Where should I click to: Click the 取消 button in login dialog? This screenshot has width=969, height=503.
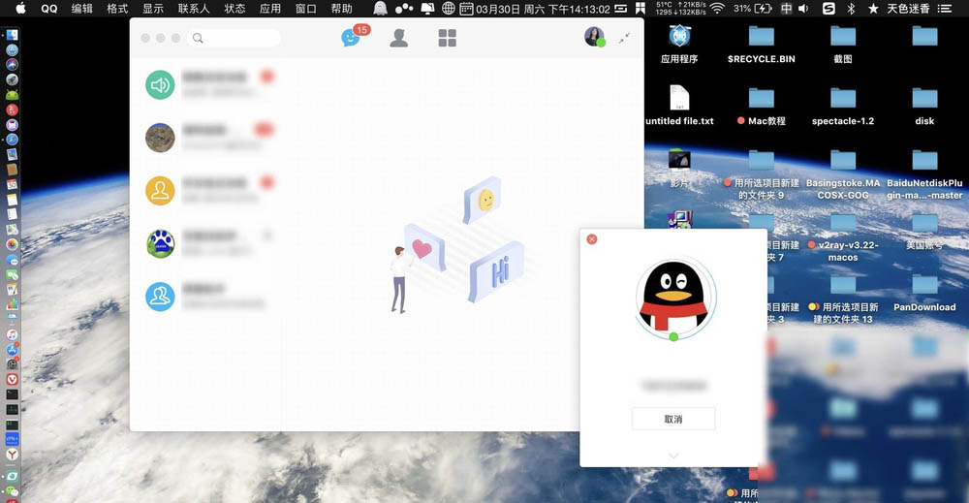point(673,419)
